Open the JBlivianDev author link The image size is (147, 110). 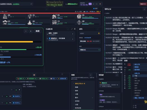point(72,4)
